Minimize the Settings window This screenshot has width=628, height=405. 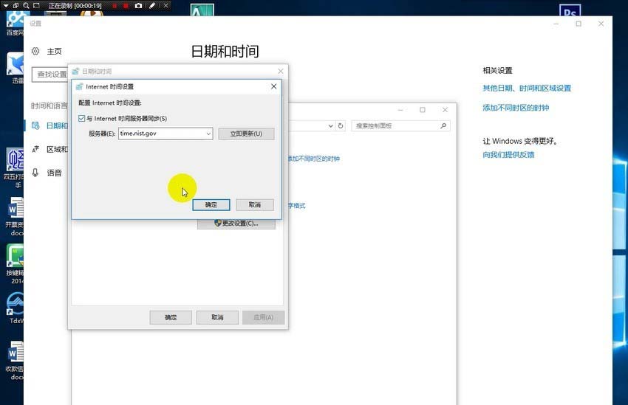[556, 24]
